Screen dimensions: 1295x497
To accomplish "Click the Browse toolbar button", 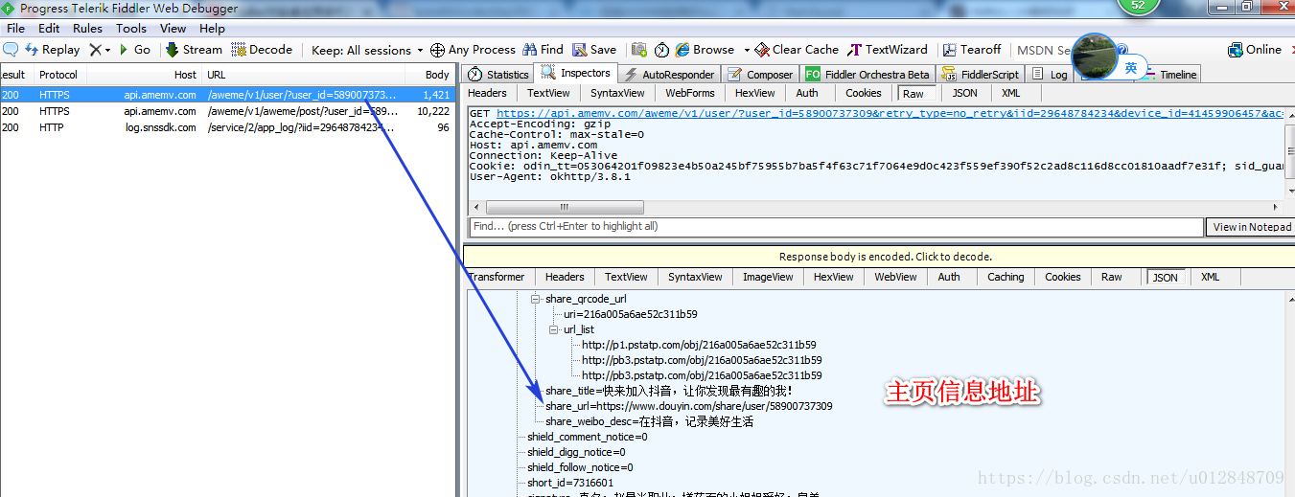I will click(x=705, y=50).
